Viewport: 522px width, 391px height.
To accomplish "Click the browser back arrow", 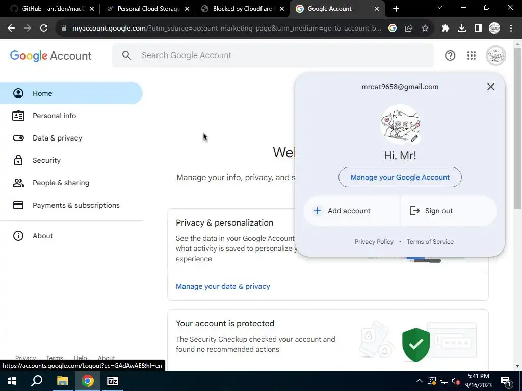I will pyautogui.click(x=11, y=29).
